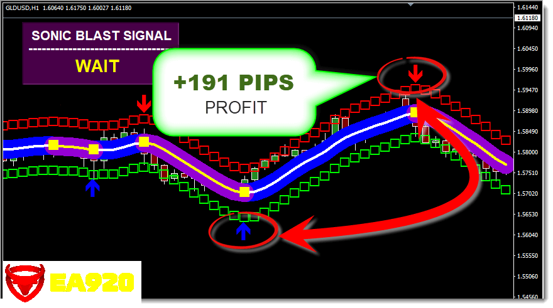Click the yellow EA920 text

[92, 283]
